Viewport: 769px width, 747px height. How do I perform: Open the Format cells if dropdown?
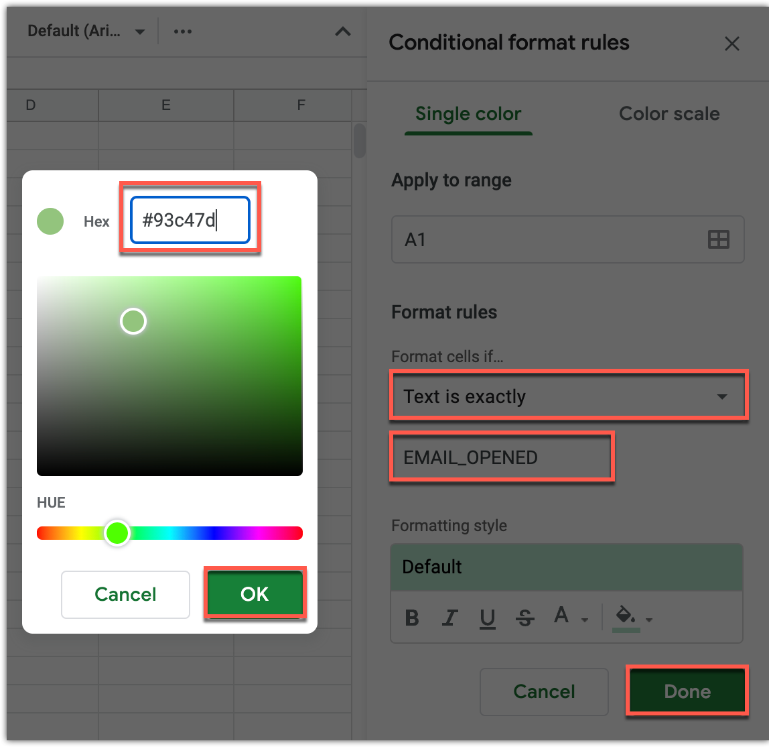click(x=568, y=396)
